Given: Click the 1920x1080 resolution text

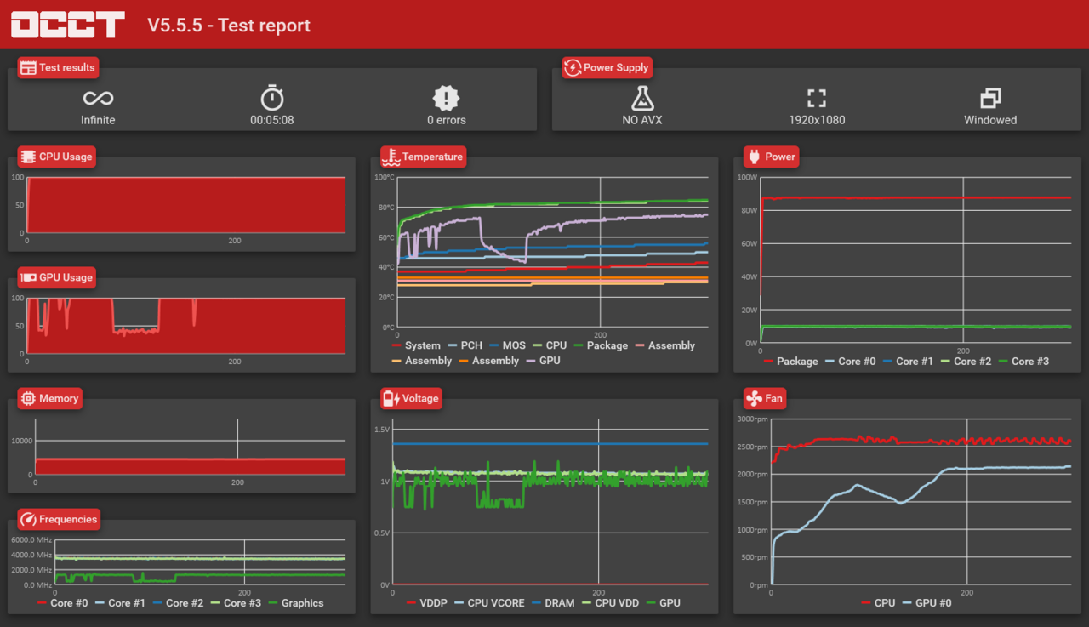Looking at the screenshot, I should [x=817, y=120].
